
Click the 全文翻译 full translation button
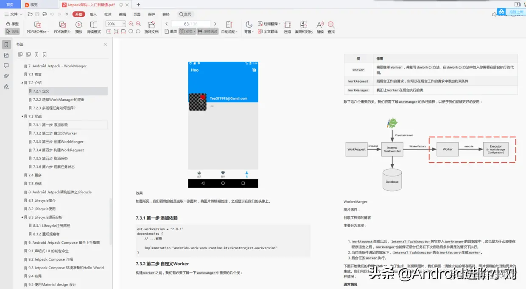(x=268, y=32)
